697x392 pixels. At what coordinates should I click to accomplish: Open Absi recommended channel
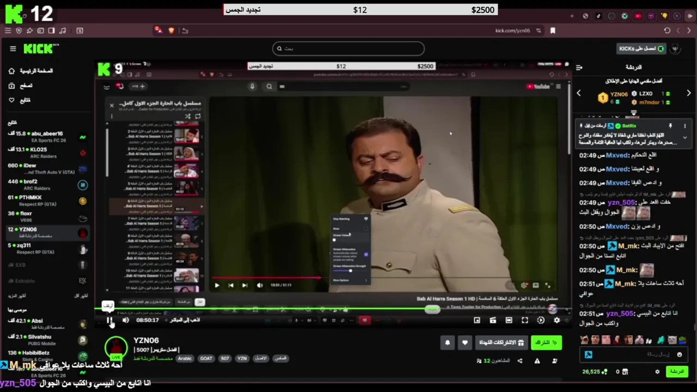(x=47, y=324)
